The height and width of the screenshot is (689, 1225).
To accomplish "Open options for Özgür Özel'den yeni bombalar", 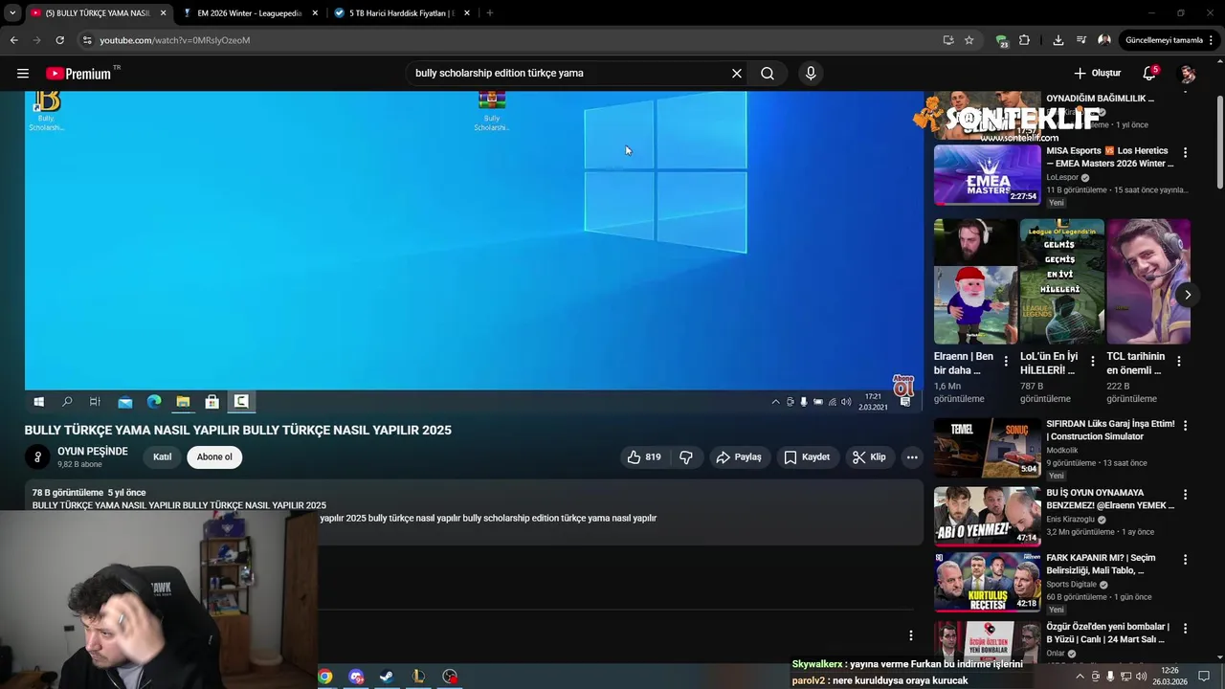I will click(1186, 629).
